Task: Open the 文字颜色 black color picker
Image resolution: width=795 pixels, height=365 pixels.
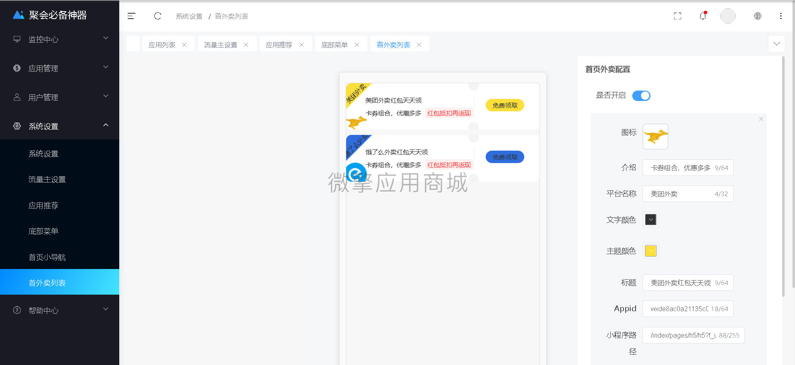Action: tap(651, 220)
